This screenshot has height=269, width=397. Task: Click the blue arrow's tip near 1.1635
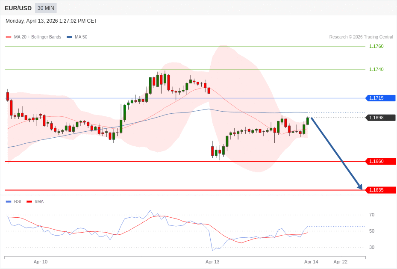click(x=361, y=188)
